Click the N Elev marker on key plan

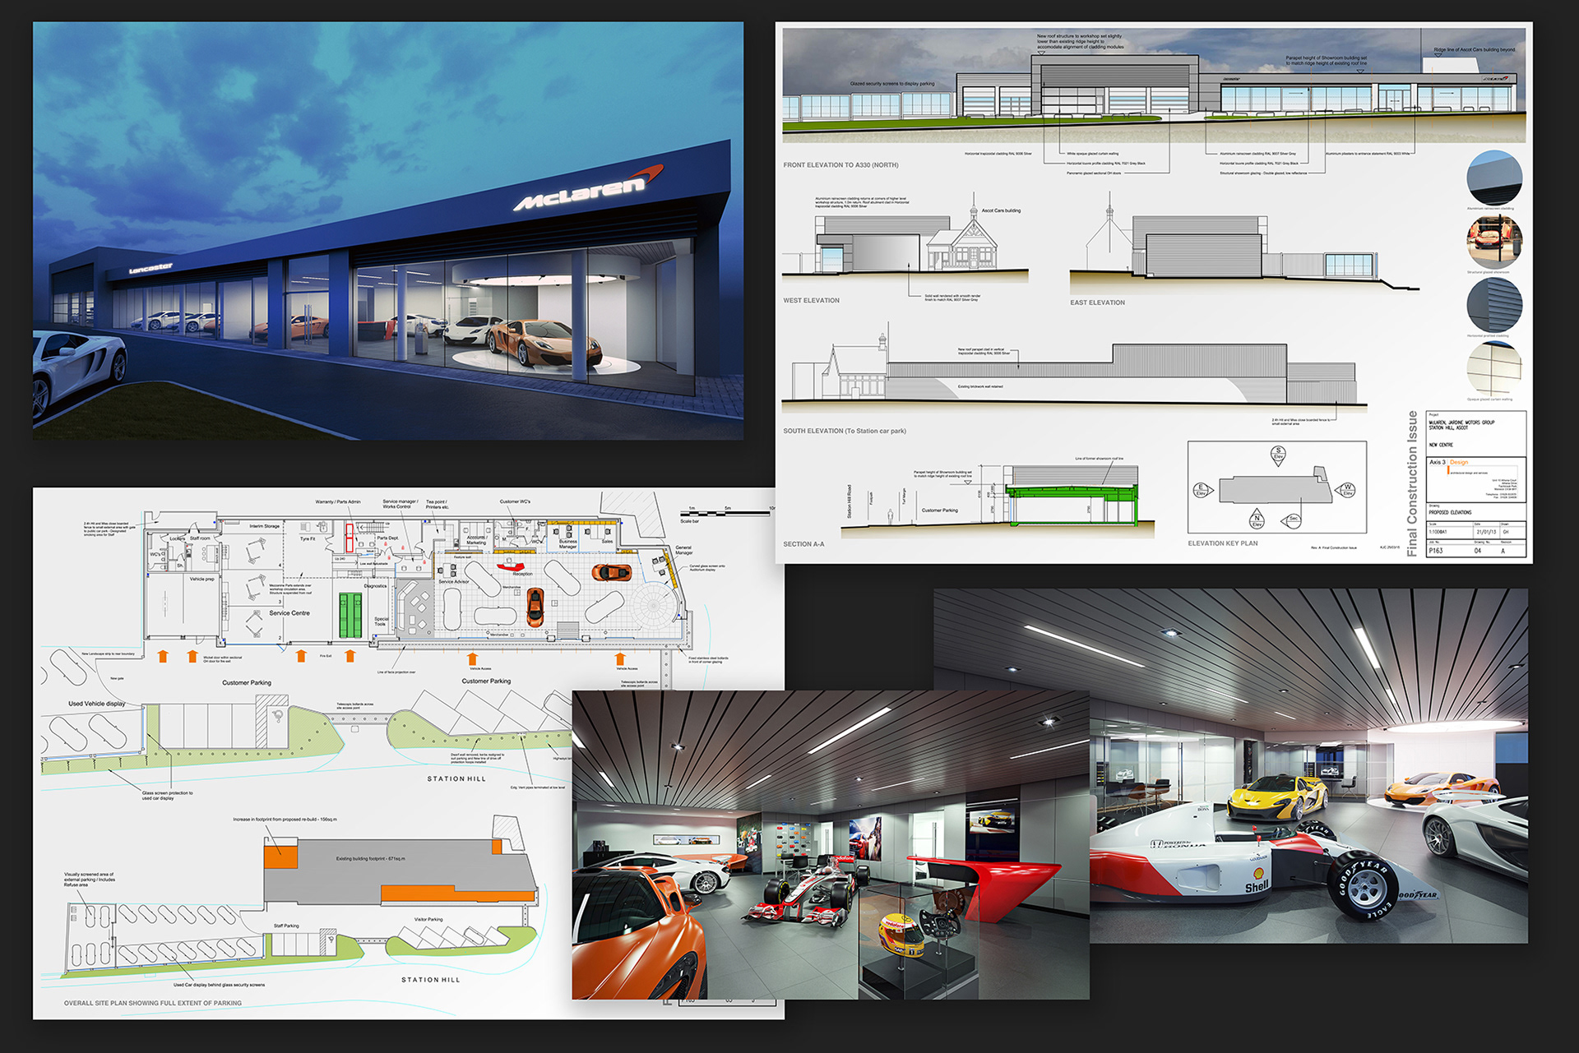(1257, 520)
